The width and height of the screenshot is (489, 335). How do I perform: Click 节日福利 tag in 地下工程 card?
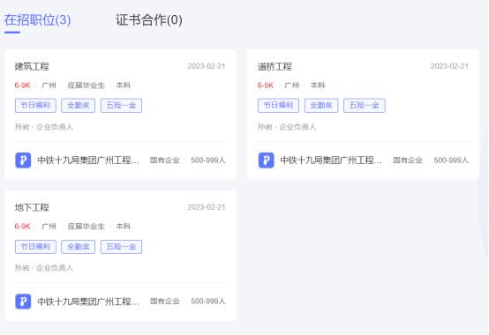click(x=35, y=247)
